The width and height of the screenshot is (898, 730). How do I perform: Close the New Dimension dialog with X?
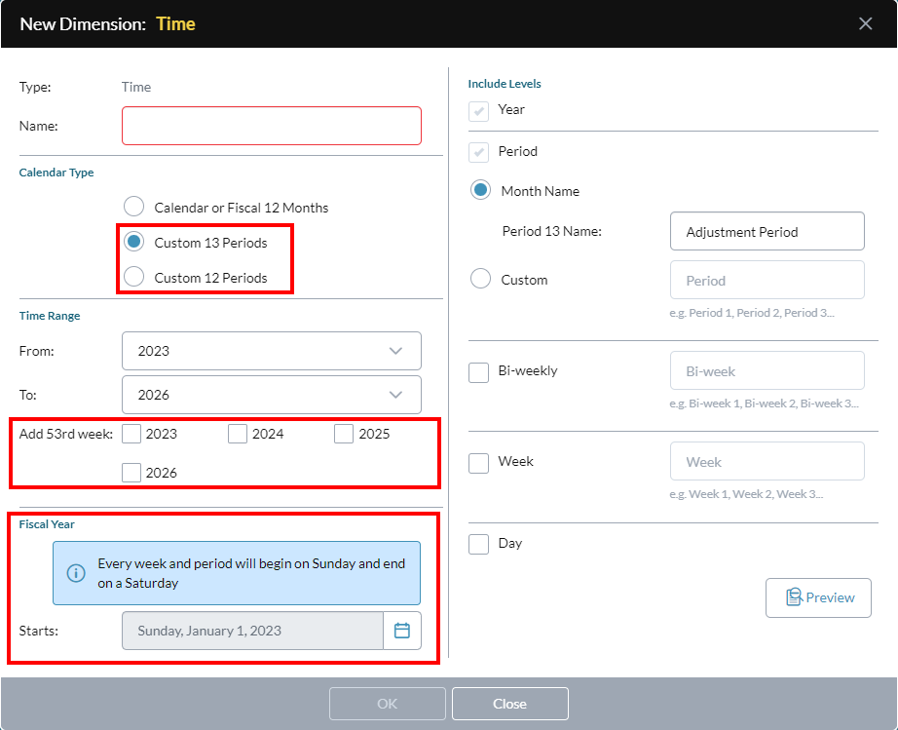coord(865,23)
